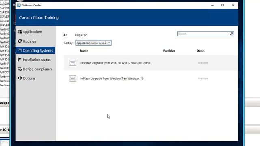
Task: Switch to the All filter tab
Action: point(65,35)
